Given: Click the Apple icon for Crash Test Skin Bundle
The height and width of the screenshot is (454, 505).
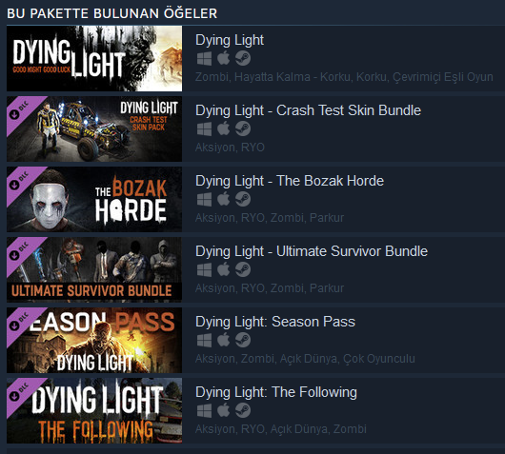Looking at the screenshot, I should tap(224, 129).
